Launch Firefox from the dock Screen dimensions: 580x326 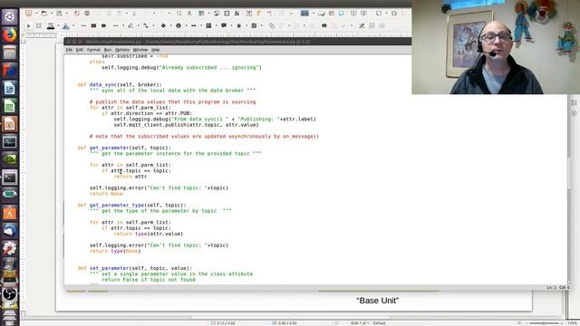point(10,34)
